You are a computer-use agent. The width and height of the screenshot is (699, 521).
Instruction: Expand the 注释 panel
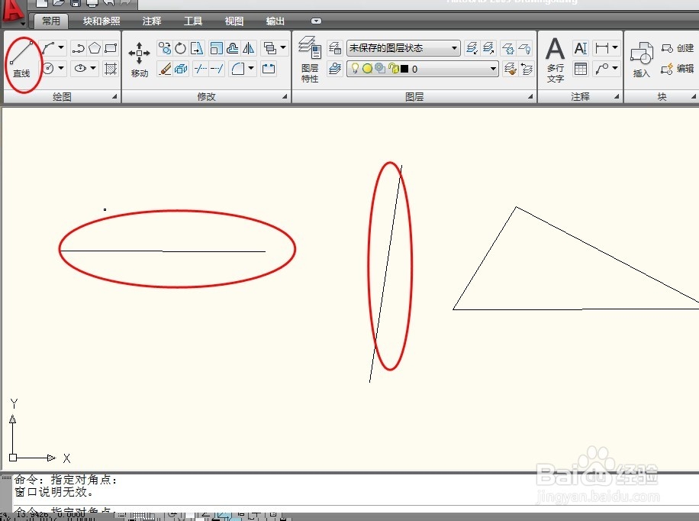(x=617, y=96)
